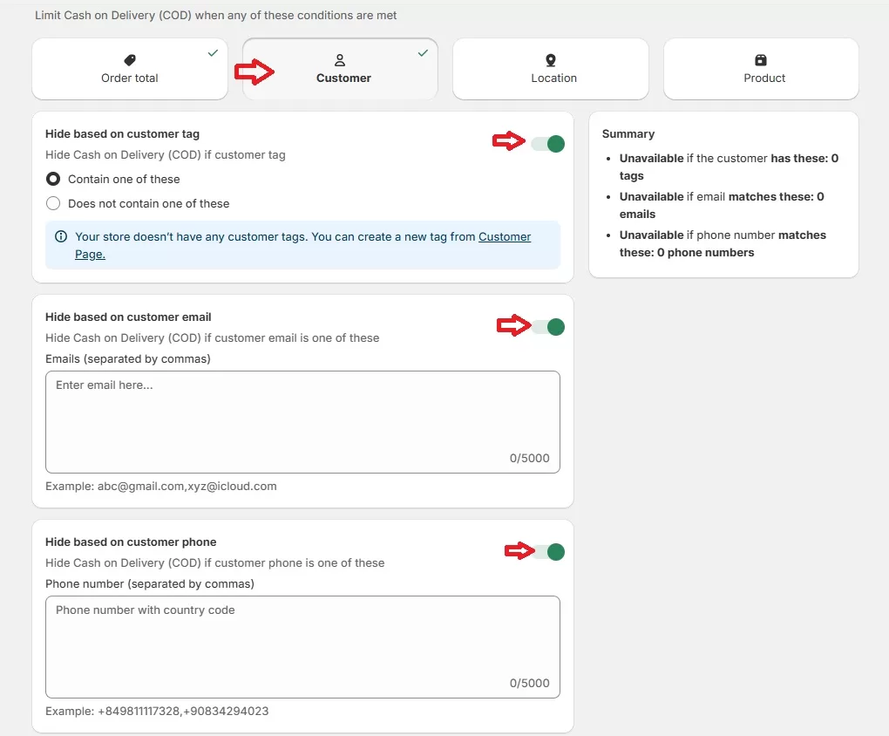Screen dimensions: 889x736
Task: Select Does not contain one of these
Action: tap(52, 204)
